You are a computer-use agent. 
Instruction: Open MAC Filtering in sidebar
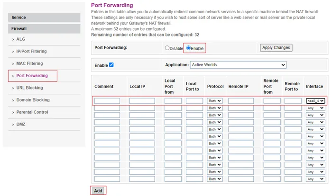29,63
